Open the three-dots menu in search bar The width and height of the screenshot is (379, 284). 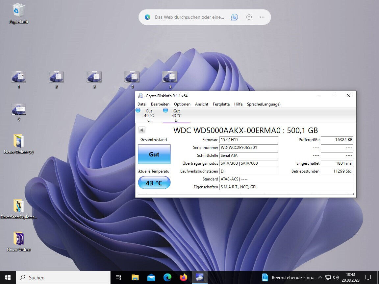pos(262,17)
